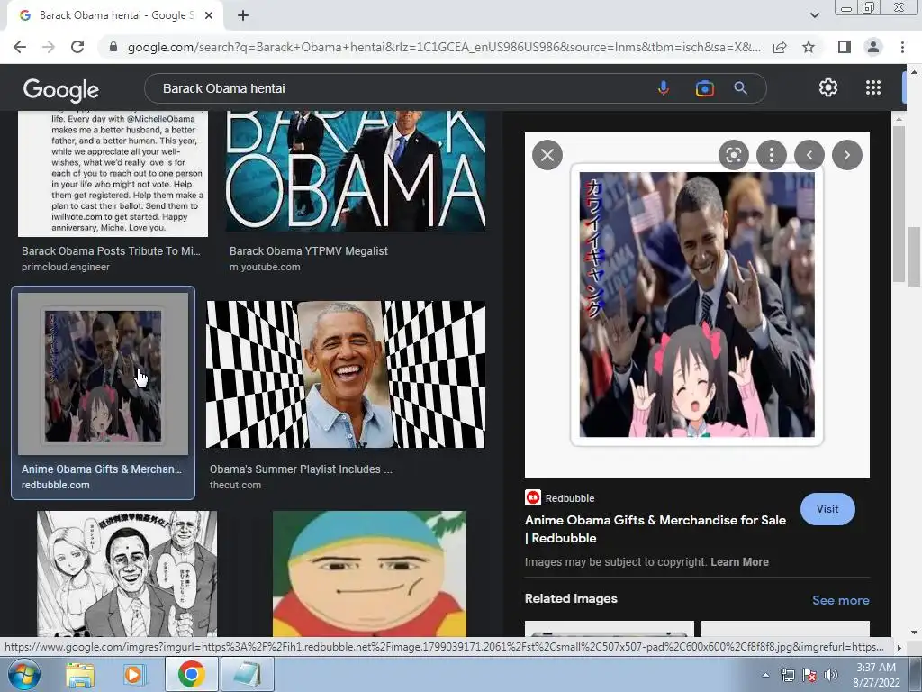Open the preview's three-dot options menu

772,155
